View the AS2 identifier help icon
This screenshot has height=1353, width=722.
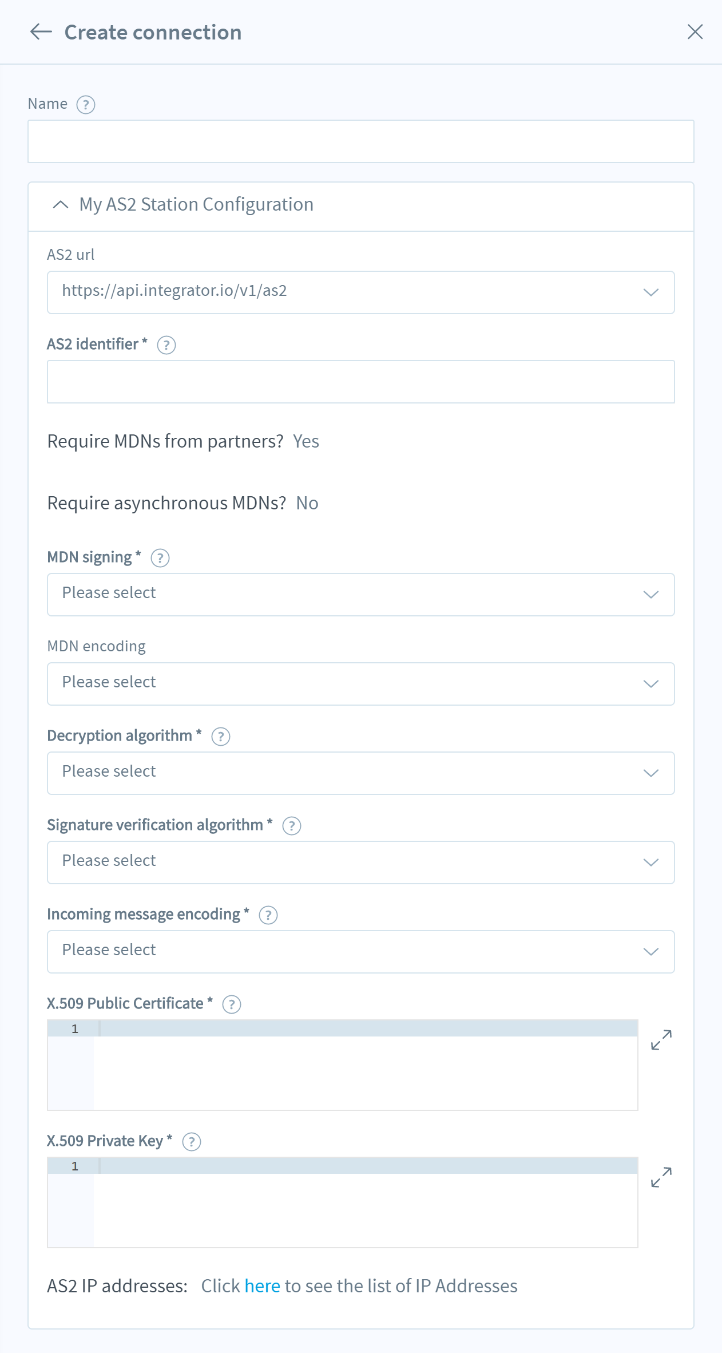click(166, 345)
